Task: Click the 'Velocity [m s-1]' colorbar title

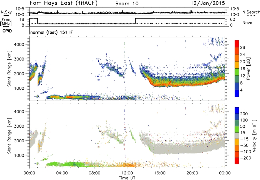Action: pyautogui.click(x=254, y=135)
